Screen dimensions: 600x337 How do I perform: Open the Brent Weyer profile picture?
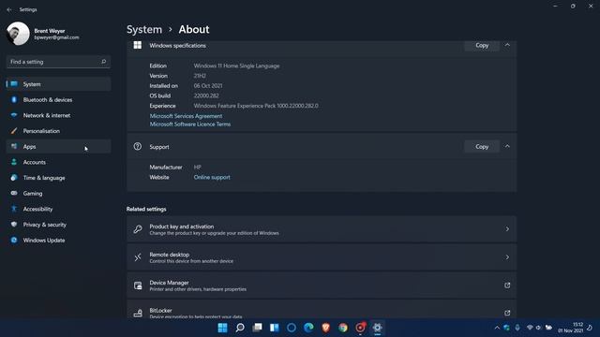pos(18,34)
